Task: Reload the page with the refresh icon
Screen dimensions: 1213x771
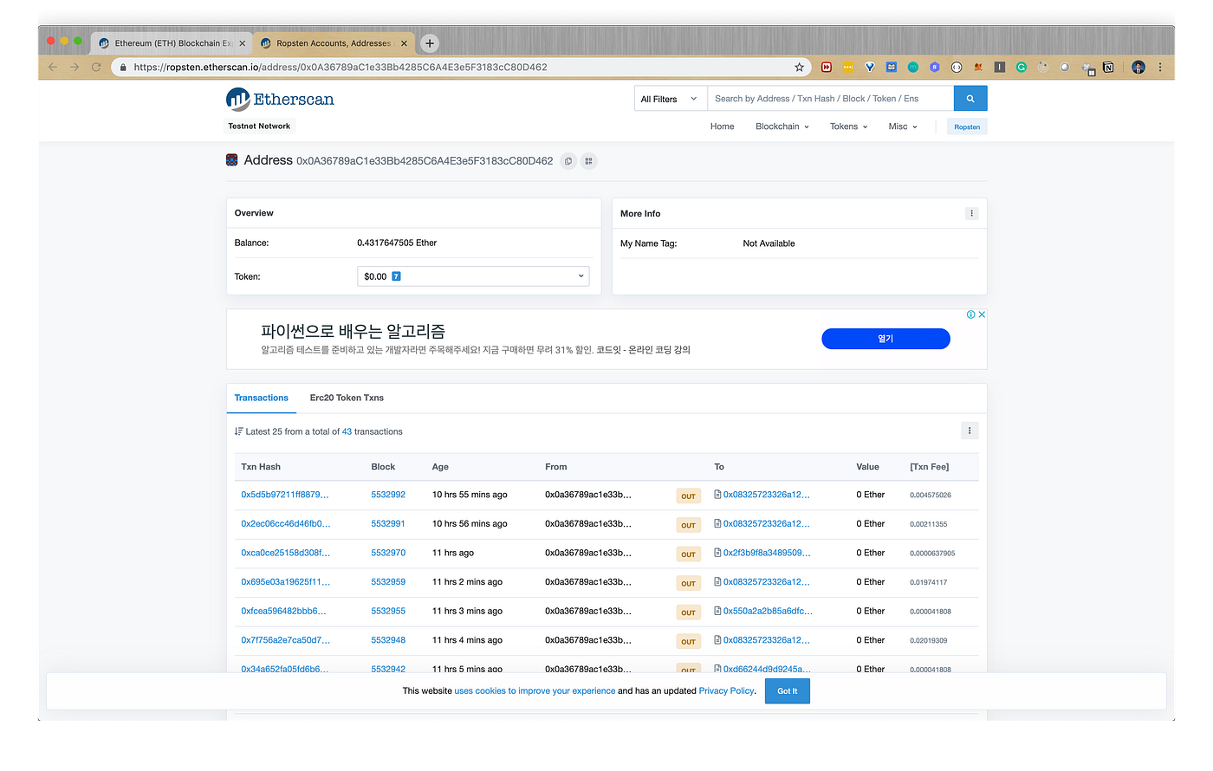Action: pyautogui.click(x=96, y=67)
